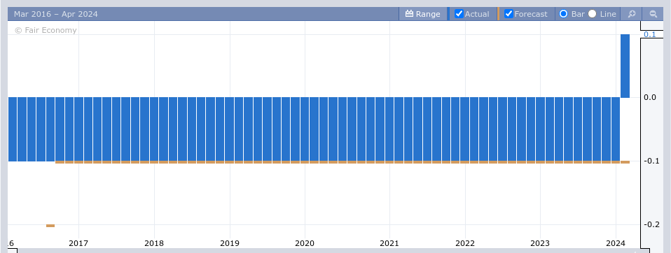Click the zoom out magnifier icon

pos(653,14)
